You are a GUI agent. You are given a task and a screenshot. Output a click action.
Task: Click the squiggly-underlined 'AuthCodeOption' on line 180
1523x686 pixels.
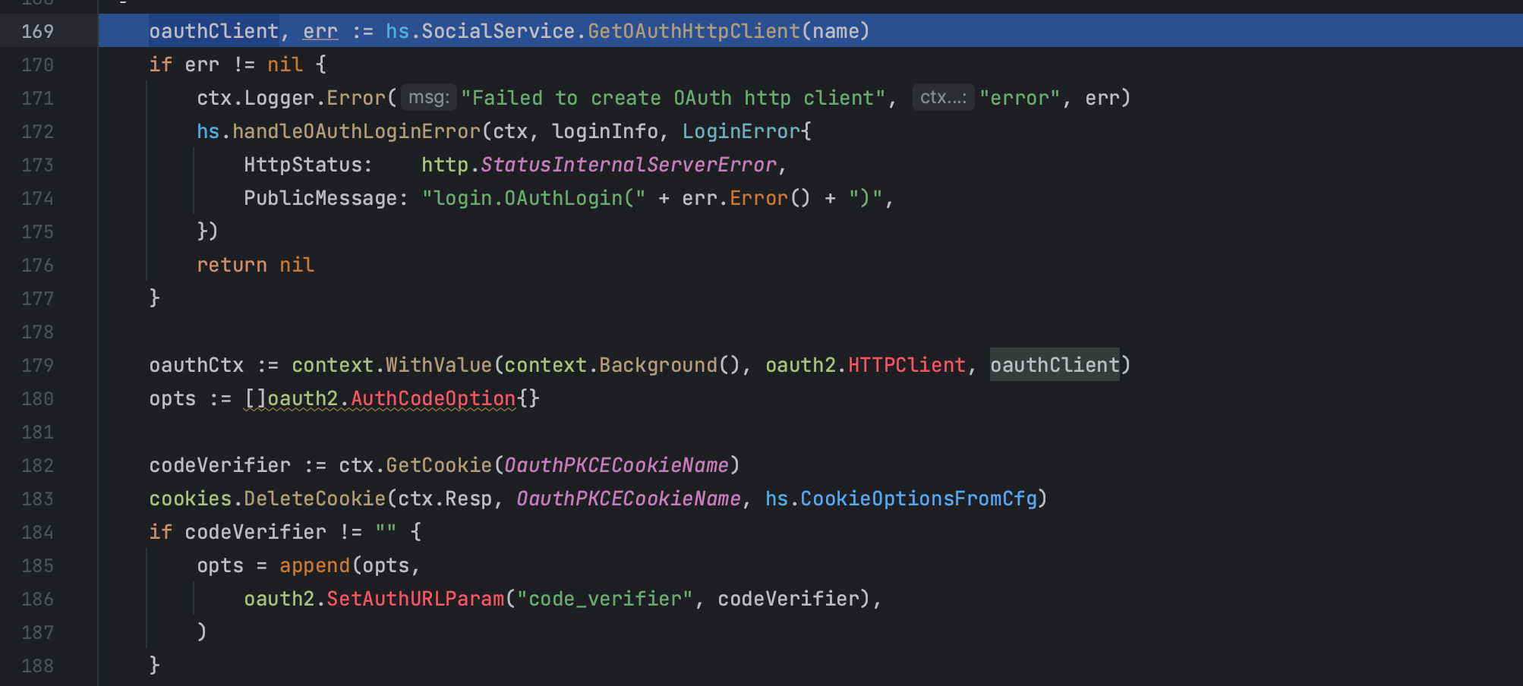[x=433, y=398]
